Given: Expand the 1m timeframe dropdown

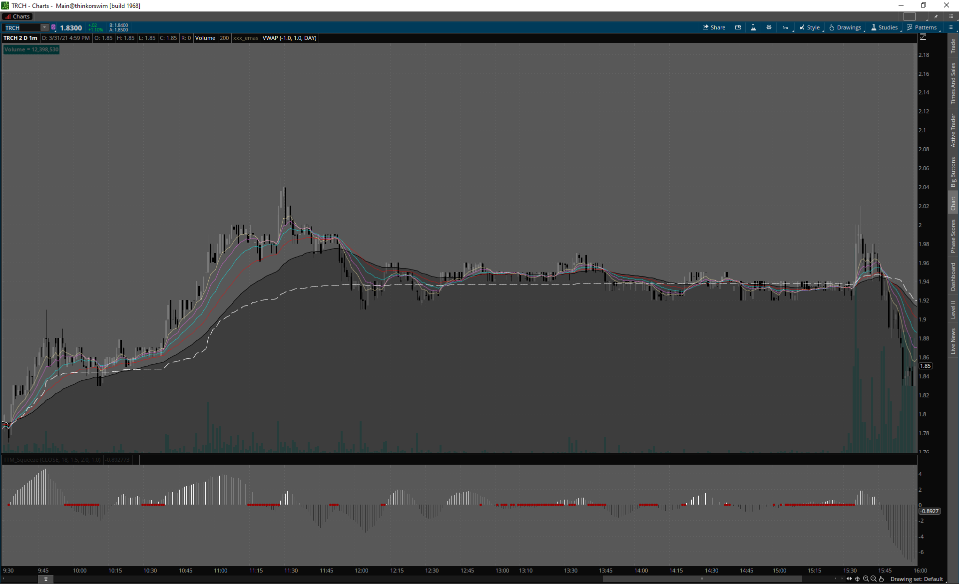Looking at the screenshot, I should click(x=786, y=27).
